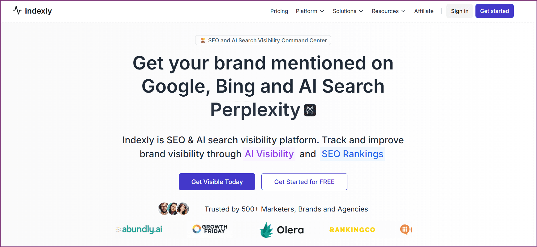Select the Growth Friday logo
Screen dimensions: 537x247
(x=210, y=229)
